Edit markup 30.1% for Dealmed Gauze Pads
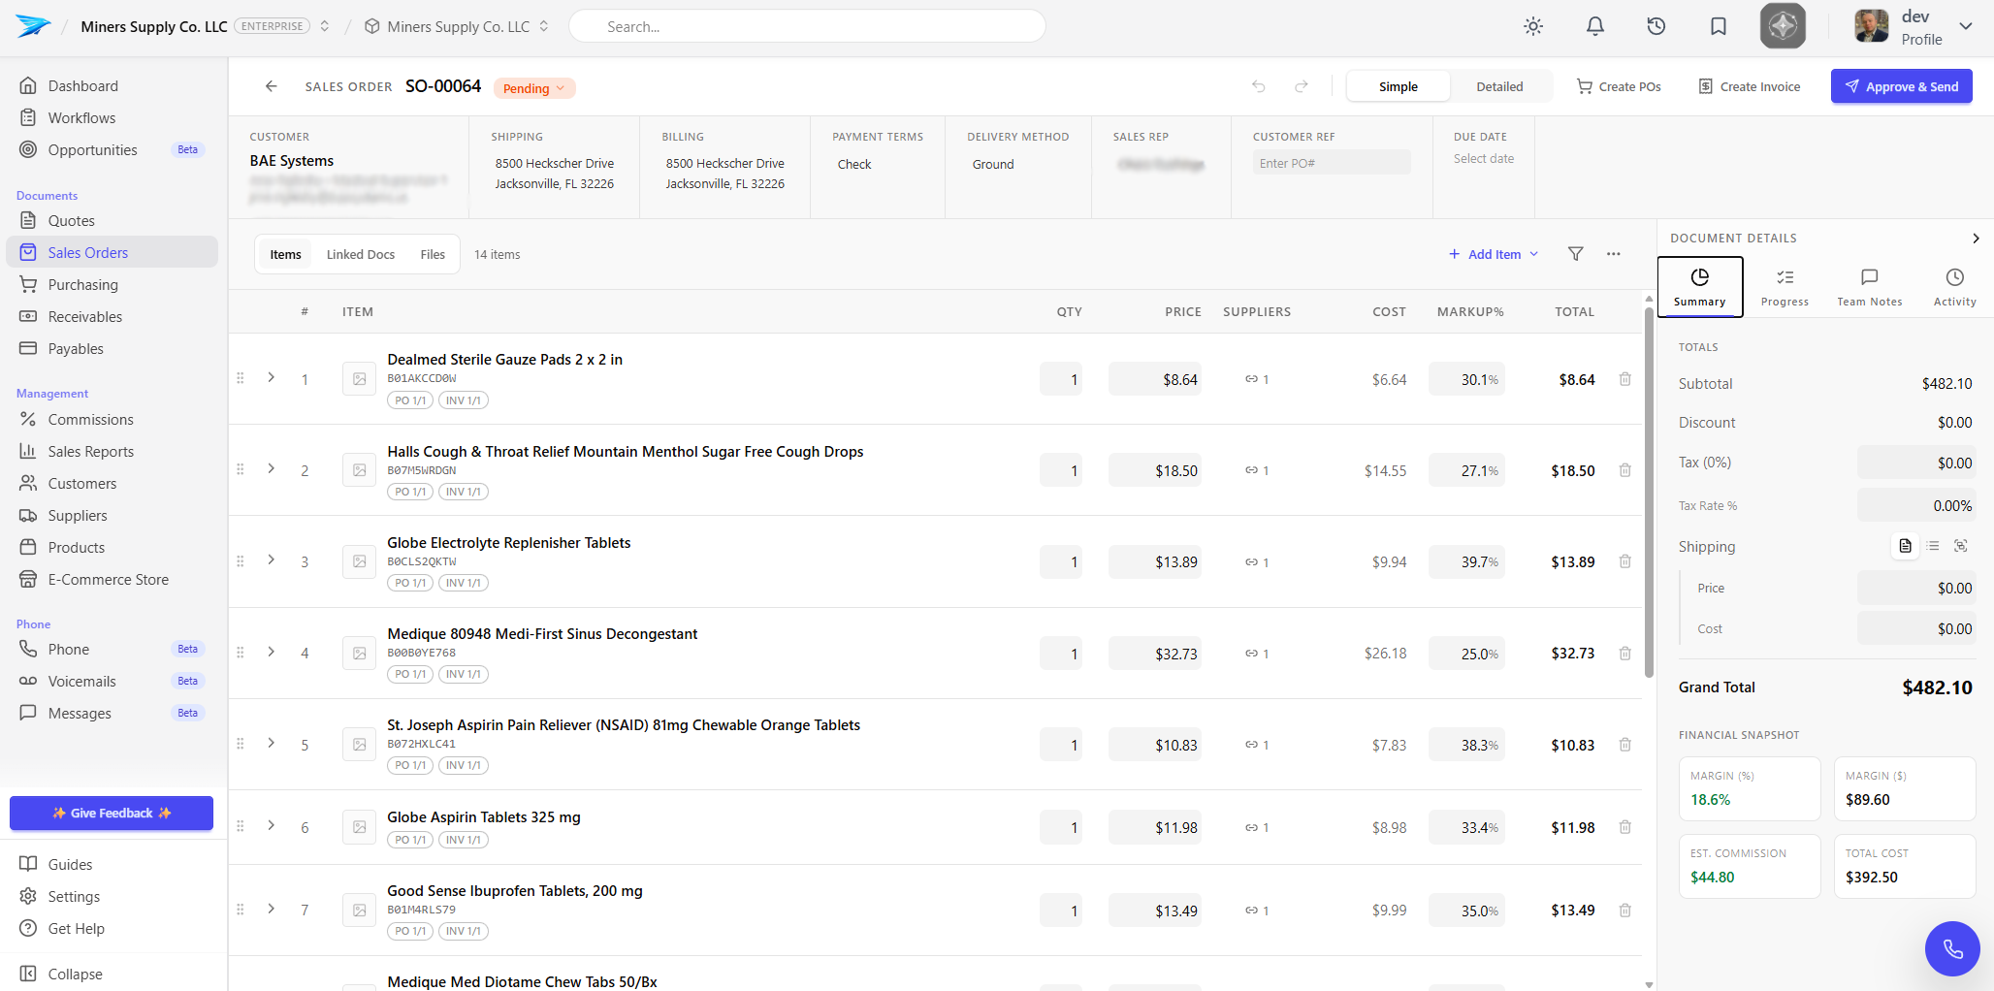 click(1466, 379)
